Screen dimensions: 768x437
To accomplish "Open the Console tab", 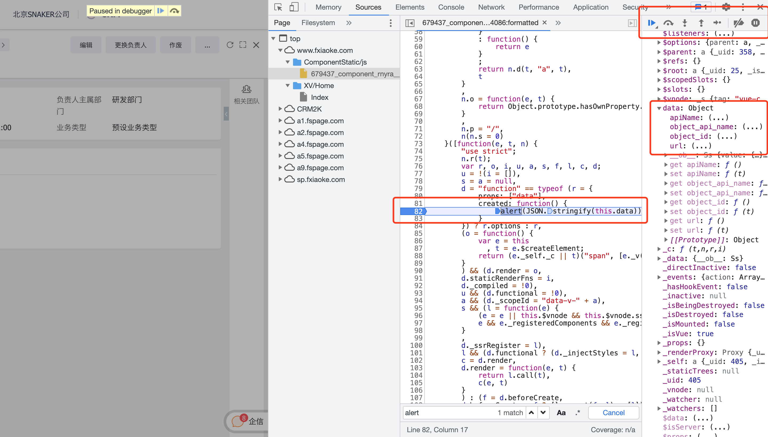I will tap(451, 7).
